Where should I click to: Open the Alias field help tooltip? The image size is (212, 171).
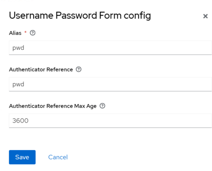32,33
